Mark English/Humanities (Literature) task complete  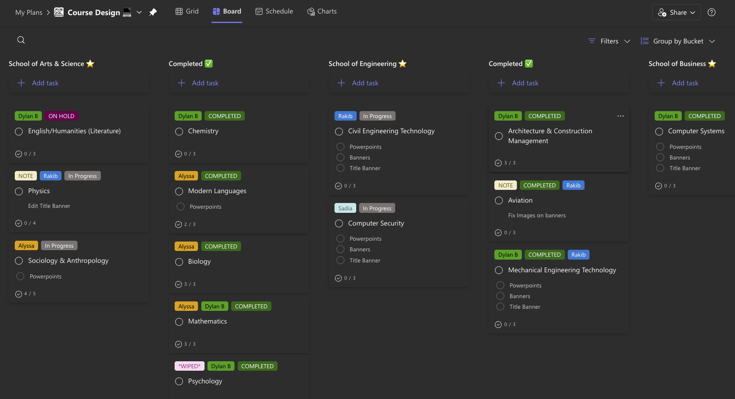coord(19,132)
